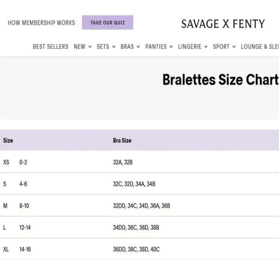Expand the LINGERIE dropdown chevron
Viewport: 279px width, 279px height.
coord(206,47)
